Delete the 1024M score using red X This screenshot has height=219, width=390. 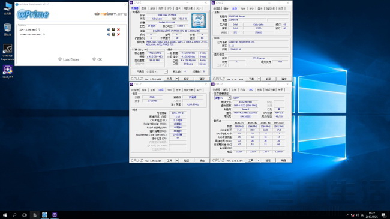click(x=118, y=34)
